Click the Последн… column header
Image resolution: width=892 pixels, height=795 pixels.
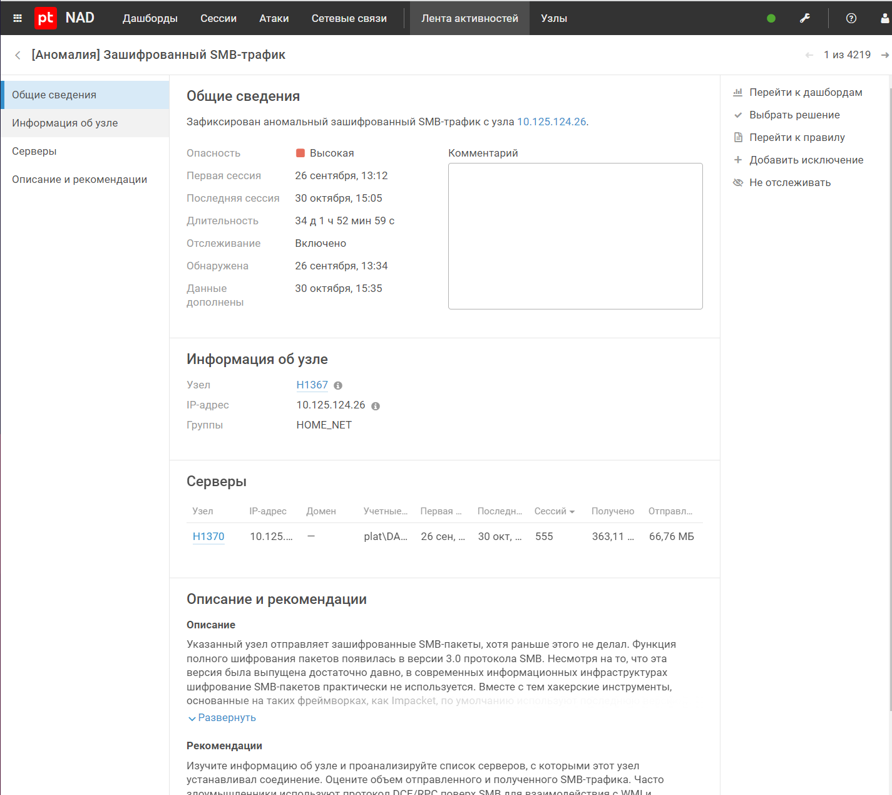point(500,511)
